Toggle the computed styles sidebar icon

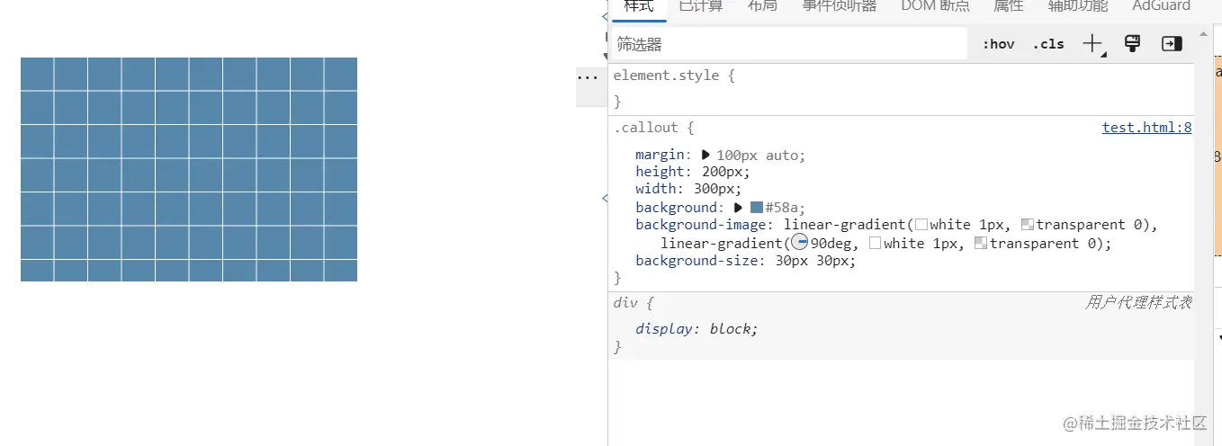point(1172,43)
